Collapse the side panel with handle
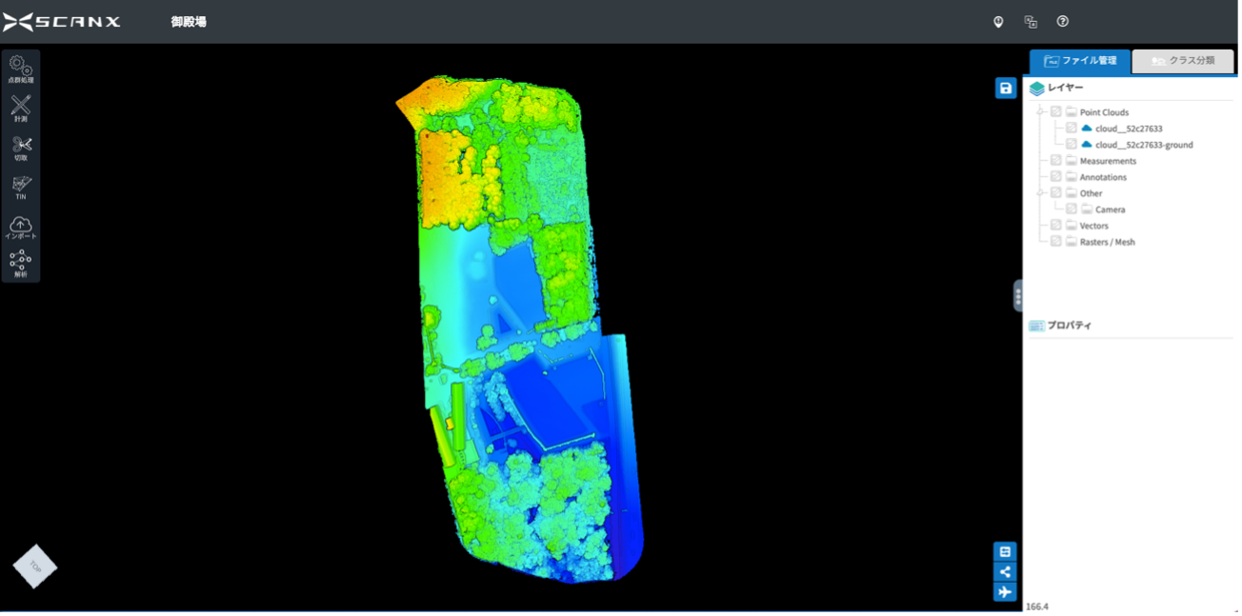This screenshot has width=1242, height=616. click(1018, 296)
